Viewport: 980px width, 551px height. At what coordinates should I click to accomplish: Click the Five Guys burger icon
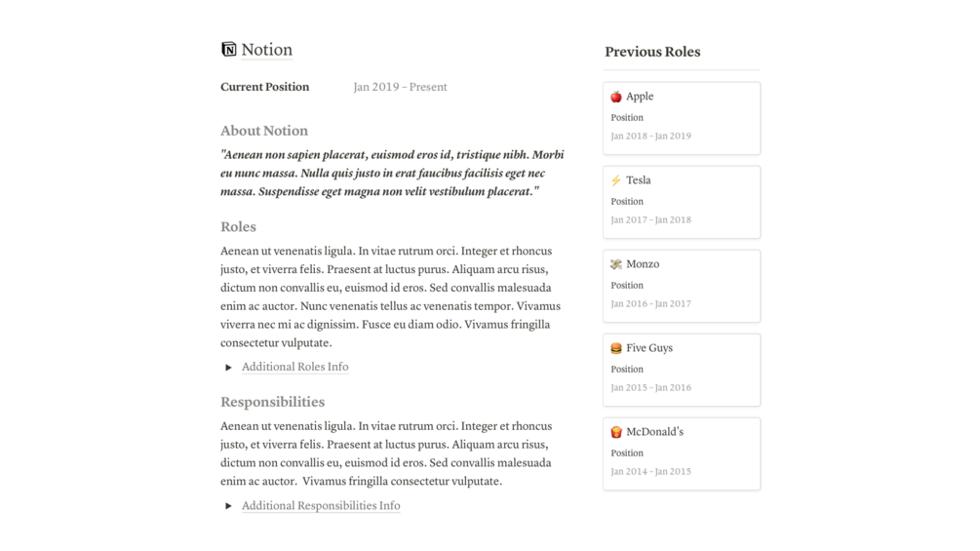[616, 348]
